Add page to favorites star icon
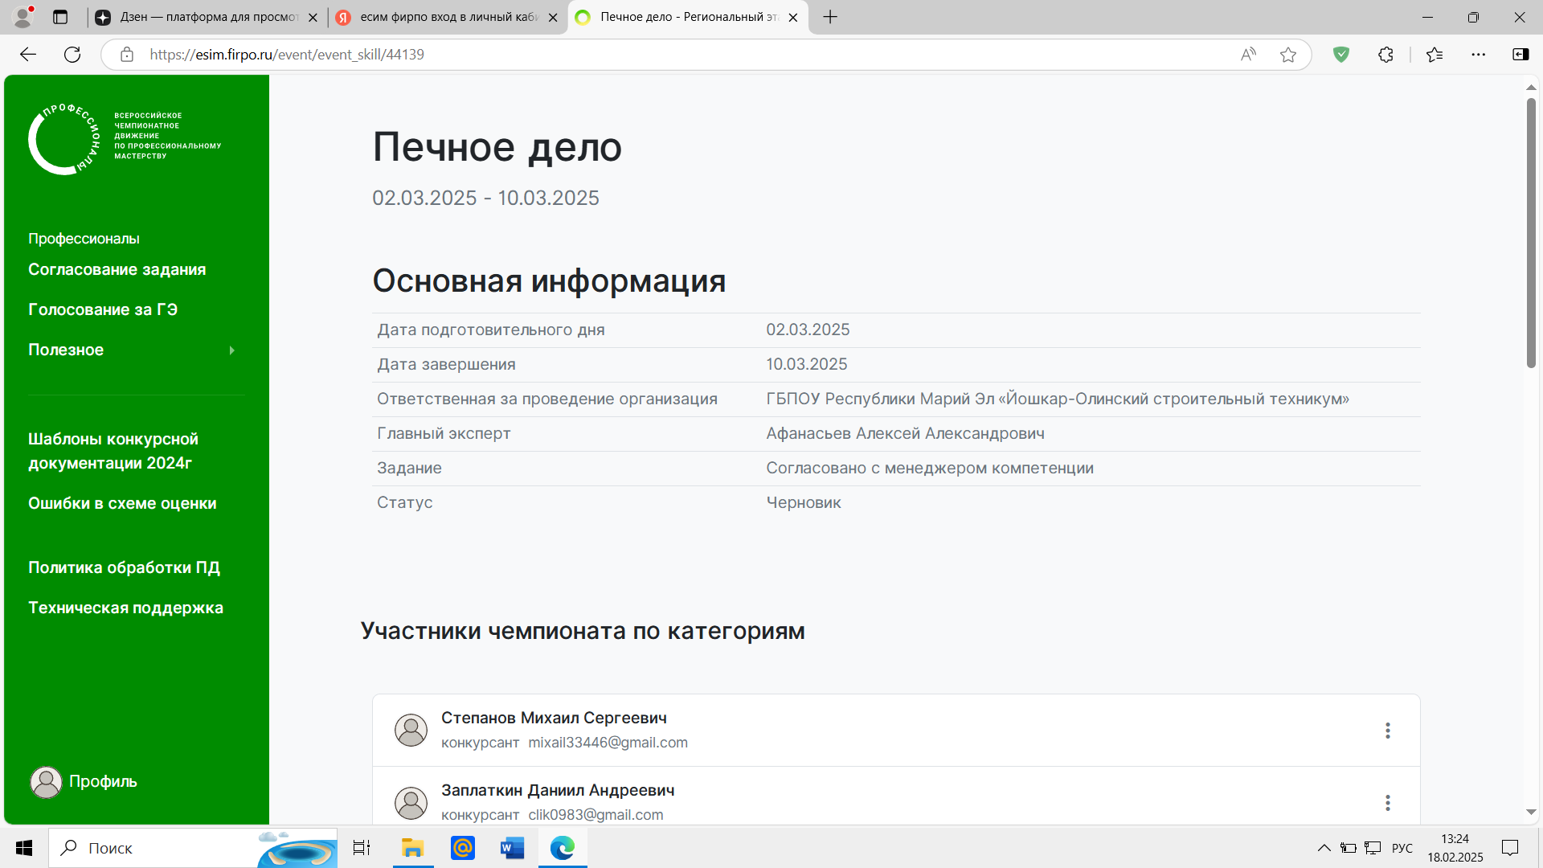The height and width of the screenshot is (868, 1543). click(1288, 54)
